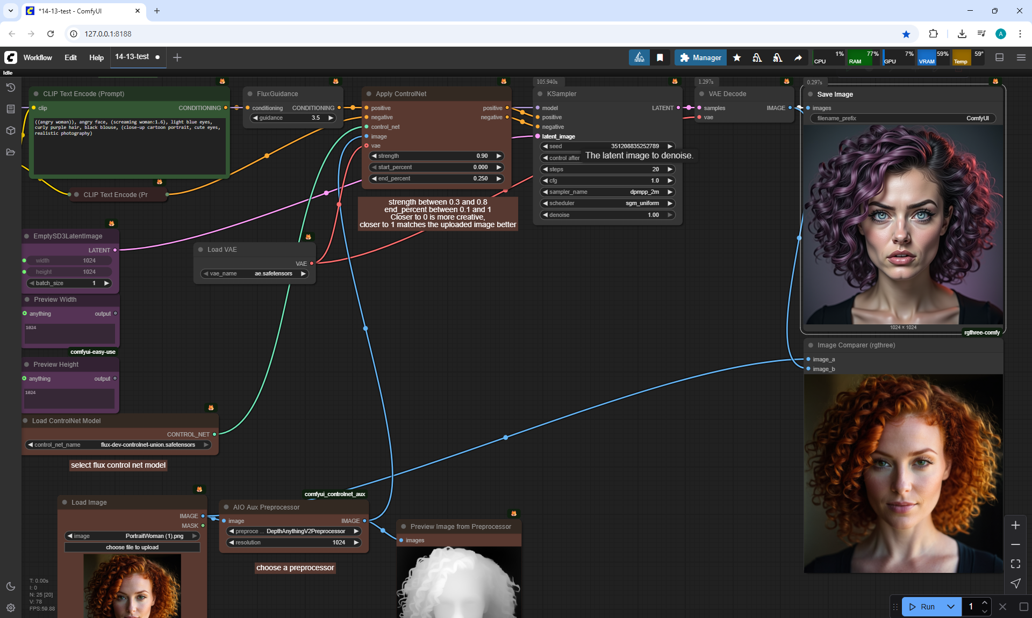This screenshot has height=618, width=1032.
Task: Open control_net_name model selector
Action: (118, 445)
